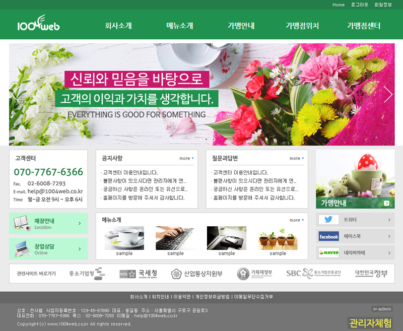
Task: Click the 중소기업청 logo
Action: (x=87, y=274)
